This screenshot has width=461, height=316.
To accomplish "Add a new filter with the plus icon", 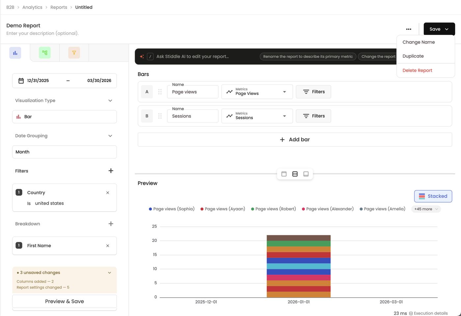I will pos(111,171).
